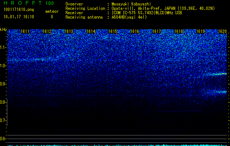230x146 pixels.
Task: Click antenna value A504HB(yagi 4el)
Action: (x=129, y=17)
